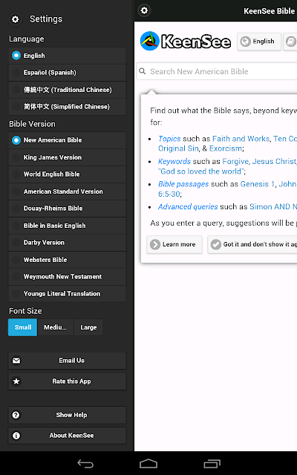297x475 pixels.
Task: Click the envelope icon on Email Us
Action: (x=16, y=361)
